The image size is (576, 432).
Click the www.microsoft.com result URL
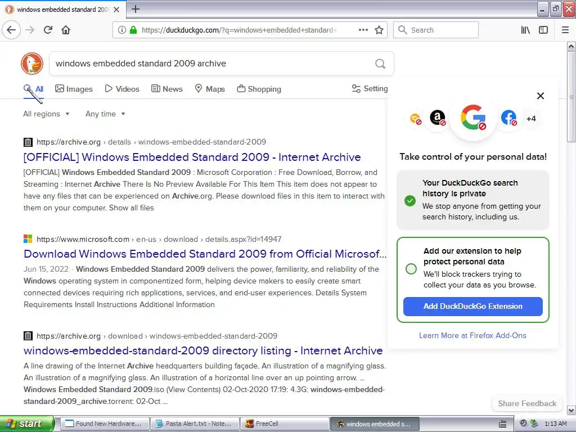[x=159, y=239]
